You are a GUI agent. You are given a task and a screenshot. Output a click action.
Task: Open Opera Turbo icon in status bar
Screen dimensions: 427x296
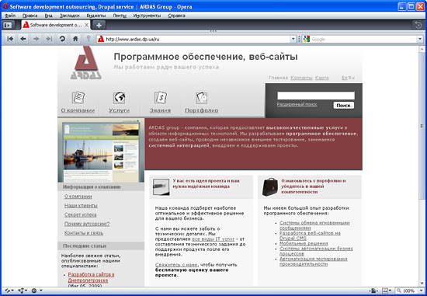[33, 291]
